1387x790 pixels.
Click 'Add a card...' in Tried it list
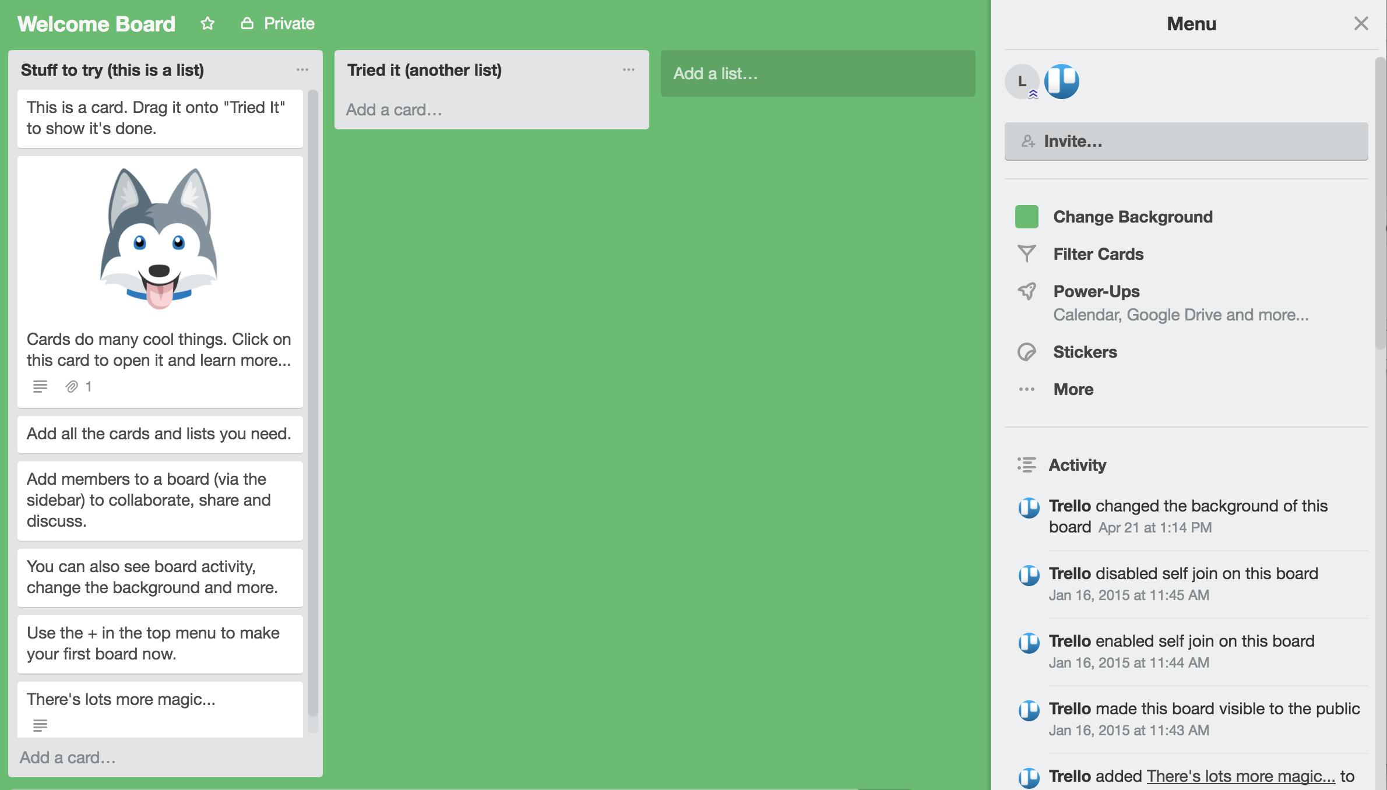click(394, 110)
